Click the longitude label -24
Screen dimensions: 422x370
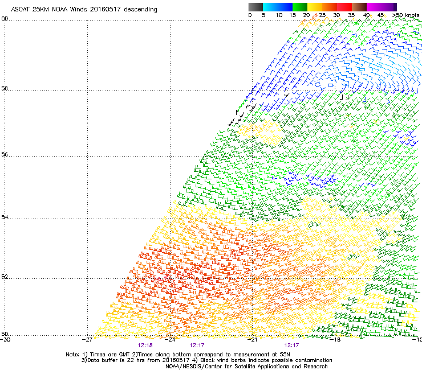tap(170, 340)
